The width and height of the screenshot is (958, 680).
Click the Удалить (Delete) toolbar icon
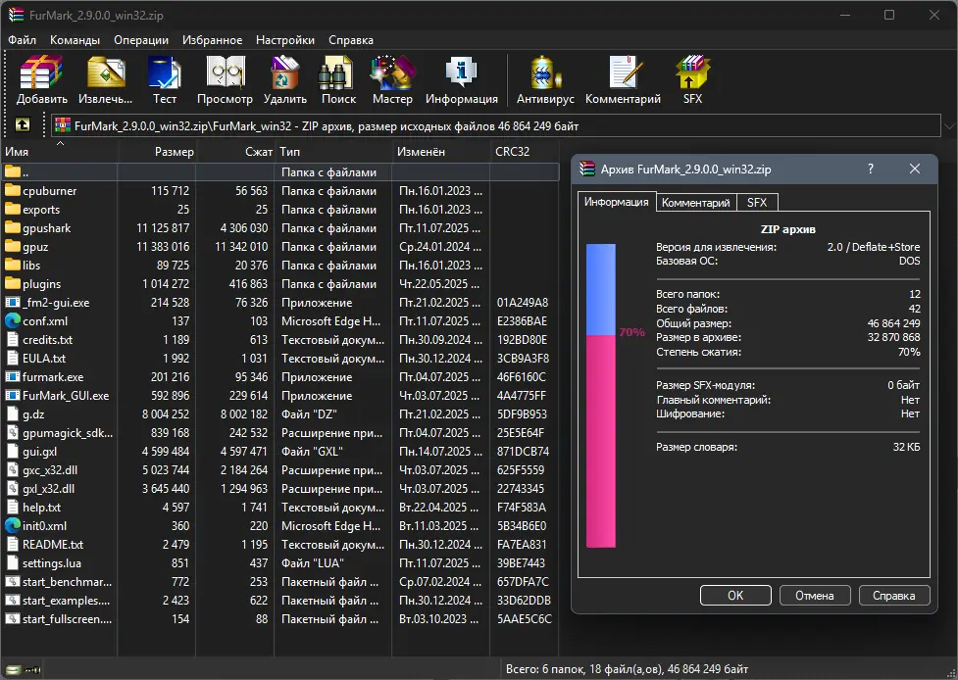[284, 73]
